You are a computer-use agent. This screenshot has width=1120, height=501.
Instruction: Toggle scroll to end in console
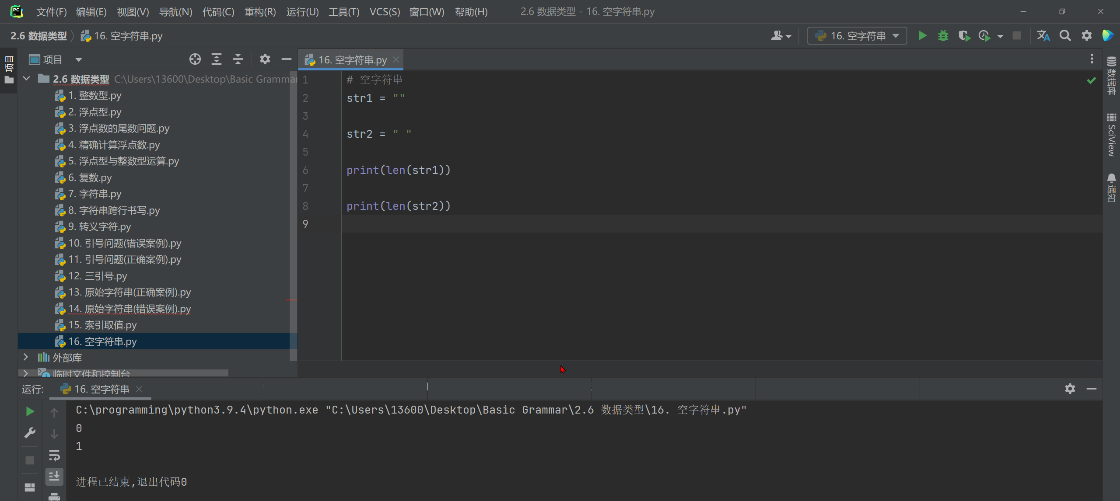54,476
